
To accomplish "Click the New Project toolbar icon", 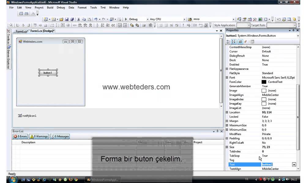I will point(46,19).
